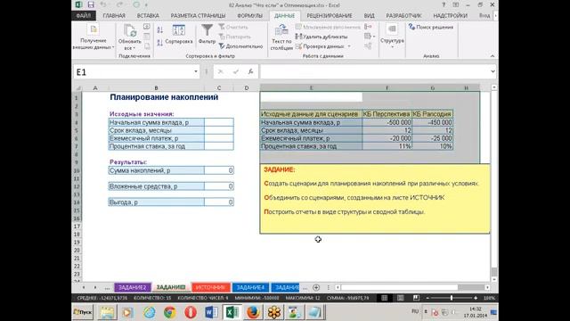Open the НАДСТРОЙКИ tab
570x321 pixels.
click(450, 16)
